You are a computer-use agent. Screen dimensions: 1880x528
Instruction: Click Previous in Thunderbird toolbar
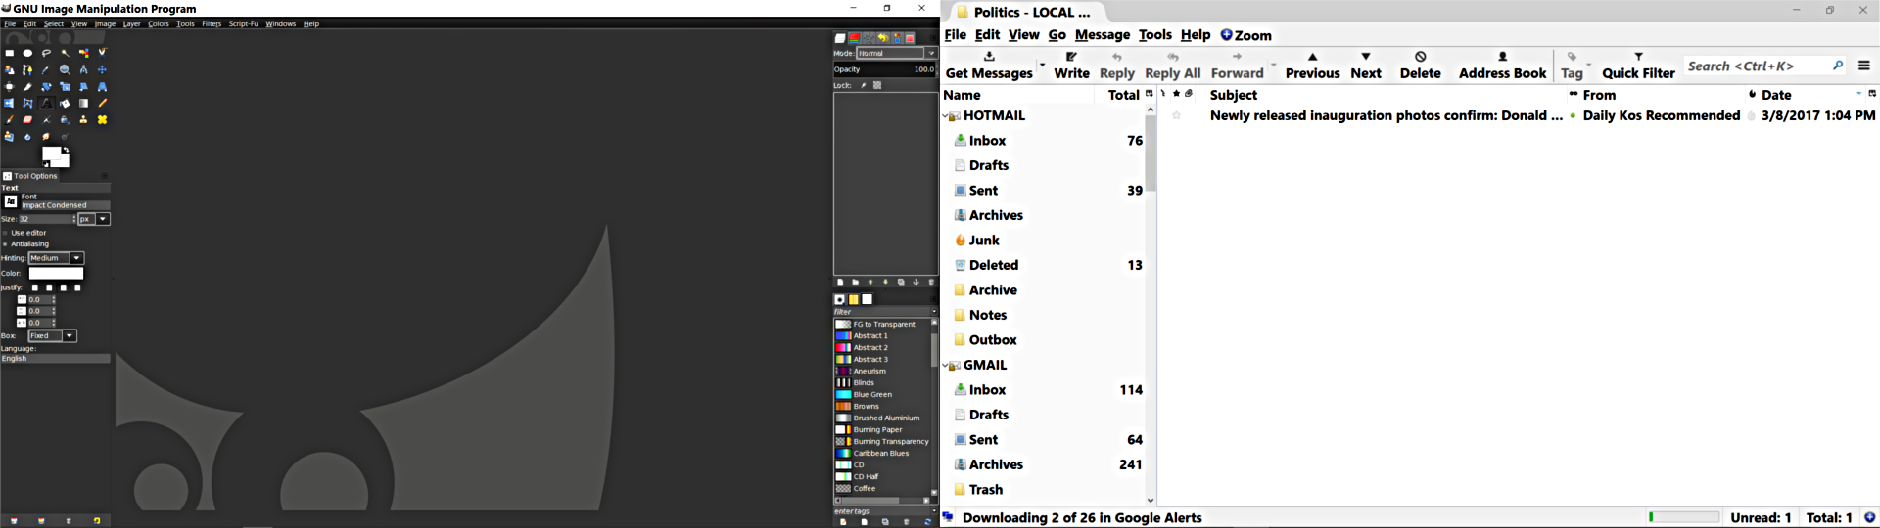pyautogui.click(x=1312, y=66)
